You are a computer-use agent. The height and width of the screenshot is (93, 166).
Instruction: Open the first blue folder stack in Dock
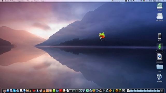coord(132,91)
